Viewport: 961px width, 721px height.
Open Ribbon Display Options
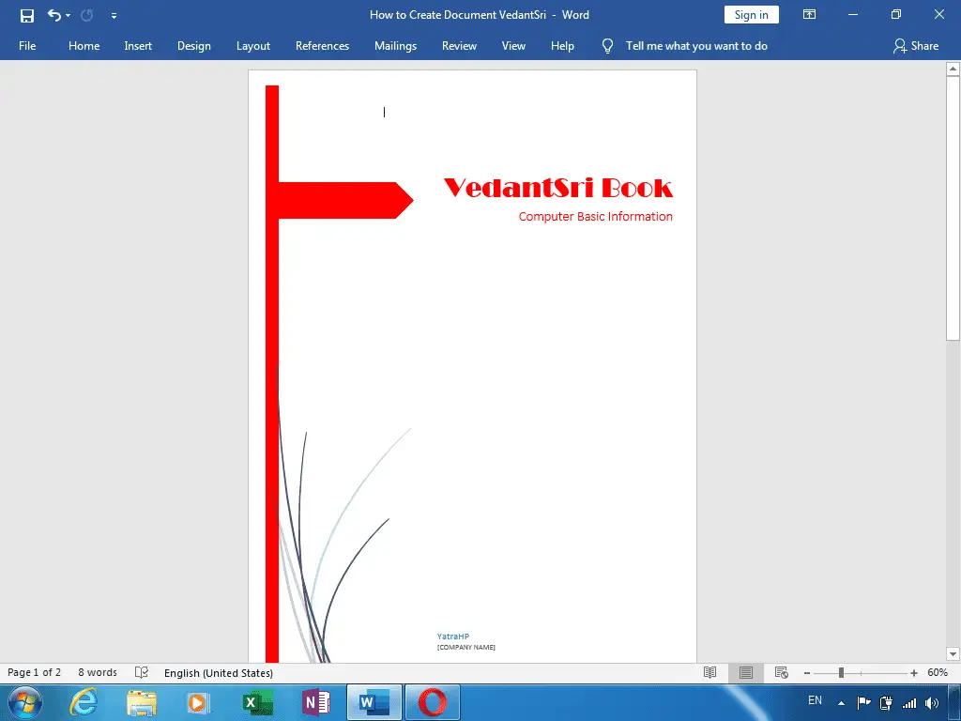tap(809, 15)
